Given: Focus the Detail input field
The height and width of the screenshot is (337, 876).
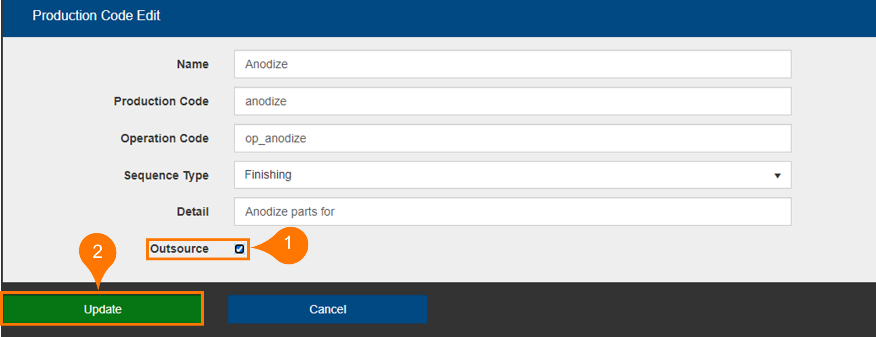Looking at the screenshot, I should click(x=512, y=211).
